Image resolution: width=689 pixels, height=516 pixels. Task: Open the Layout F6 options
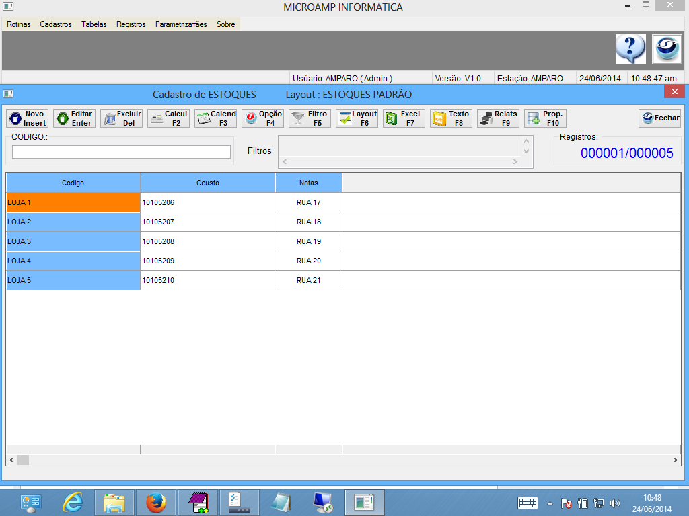[357, 118]
